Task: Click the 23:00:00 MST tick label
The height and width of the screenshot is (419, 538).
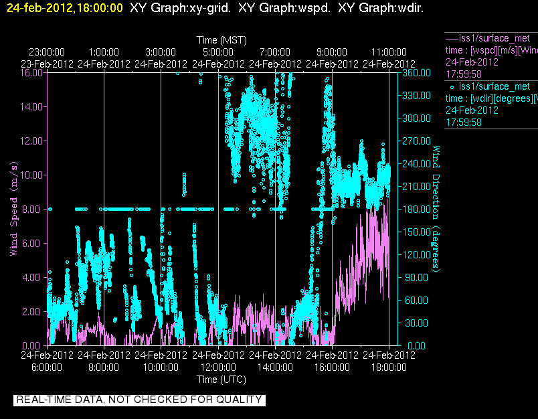Action: [47, 52]
